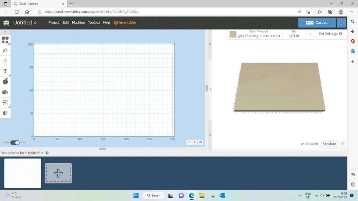358x201 pixels.
Task: Open the Machine menu
Action: 78,22
